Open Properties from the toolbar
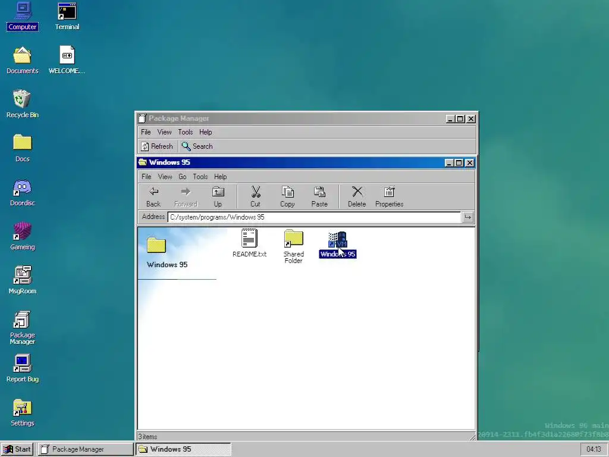This screenshot has height=457, width=609. pyautogui.click(x=389, y=196)
